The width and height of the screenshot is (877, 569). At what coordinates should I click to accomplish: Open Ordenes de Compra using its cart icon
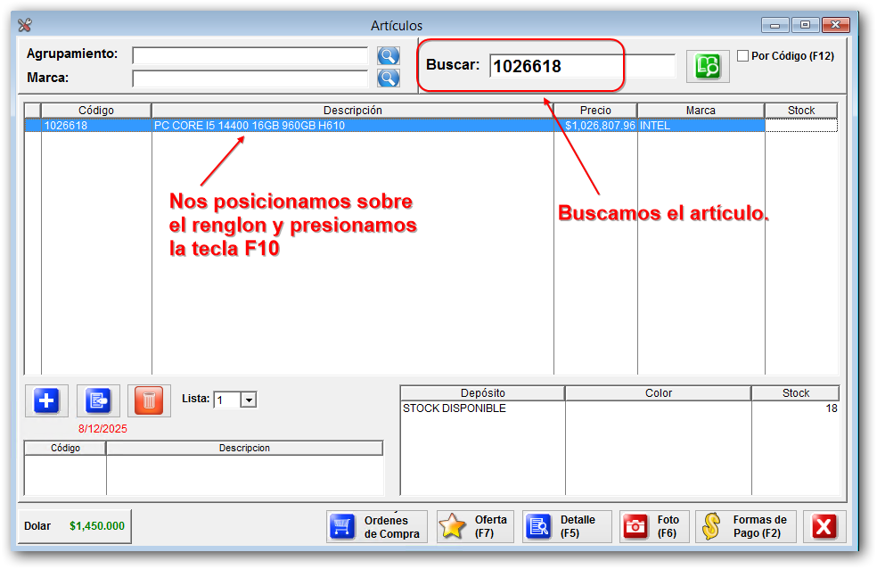[x=341, y=526]
